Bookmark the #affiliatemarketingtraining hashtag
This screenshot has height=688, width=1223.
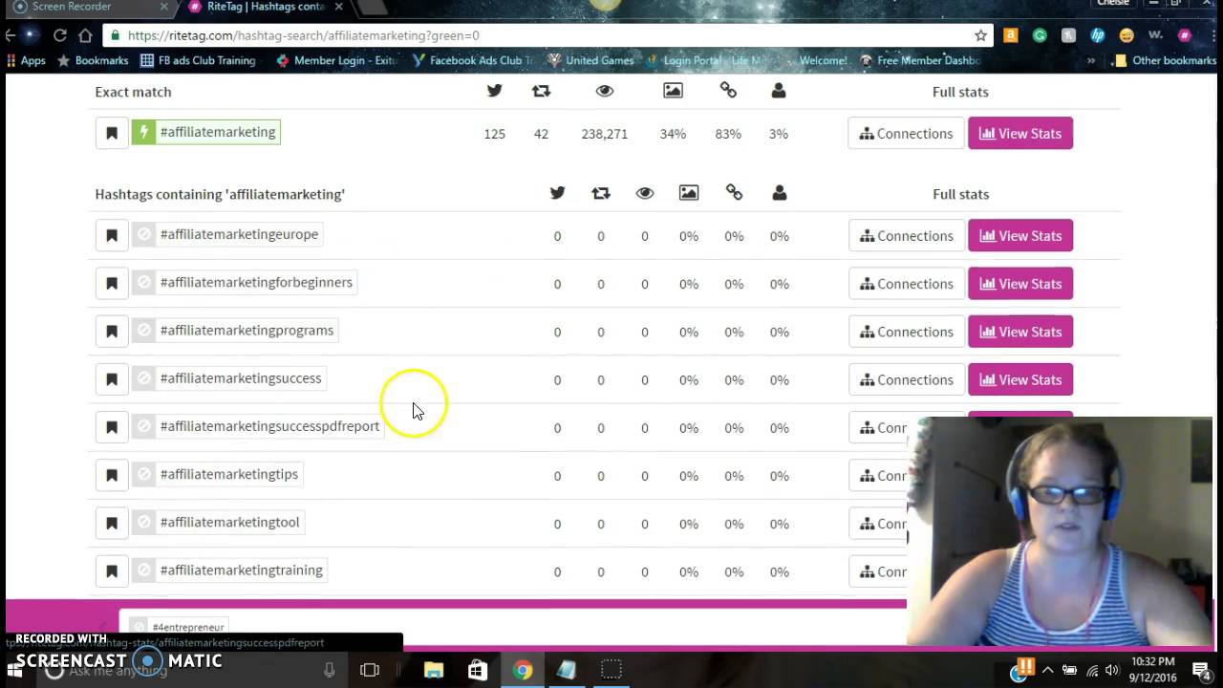(112, 571)
